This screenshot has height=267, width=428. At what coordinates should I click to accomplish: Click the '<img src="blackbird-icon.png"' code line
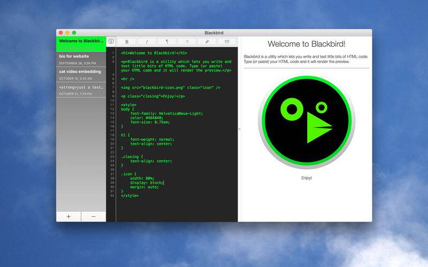click(x=171, y=88)
